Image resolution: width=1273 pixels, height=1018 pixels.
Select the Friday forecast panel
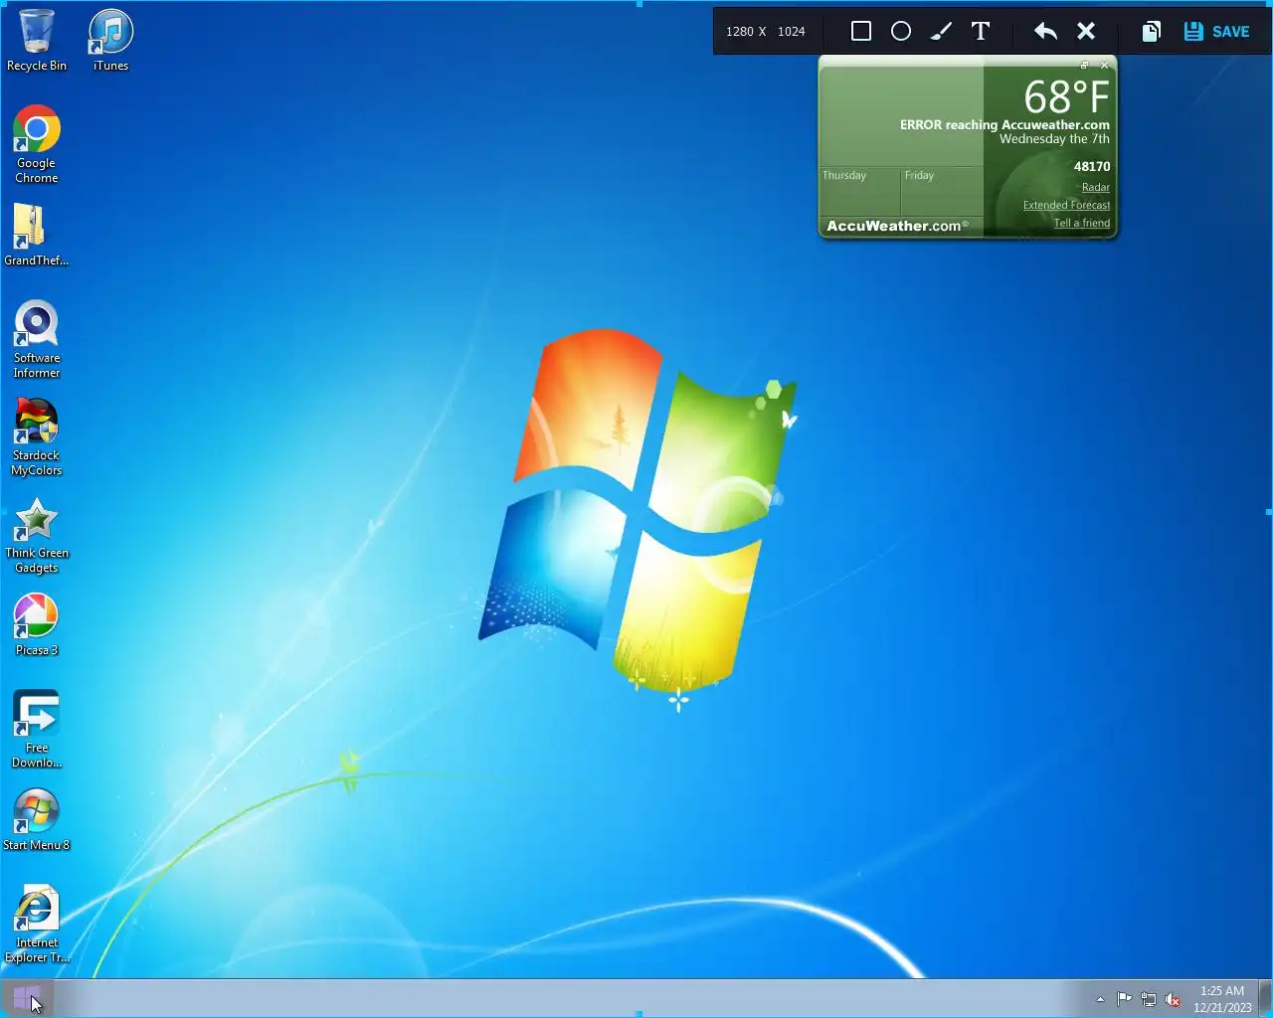point(943,191)
